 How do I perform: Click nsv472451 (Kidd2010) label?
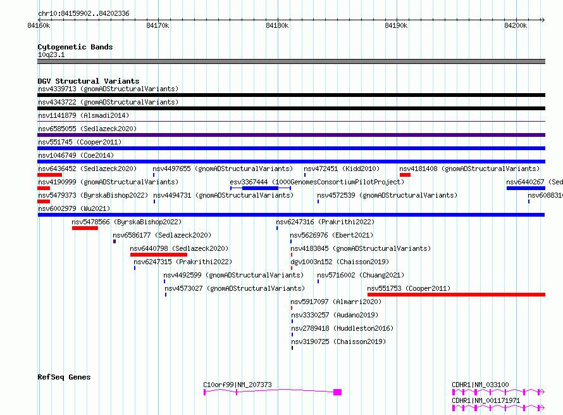[342, 169]
